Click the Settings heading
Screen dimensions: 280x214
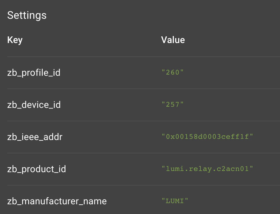click(x=27, y=15)
